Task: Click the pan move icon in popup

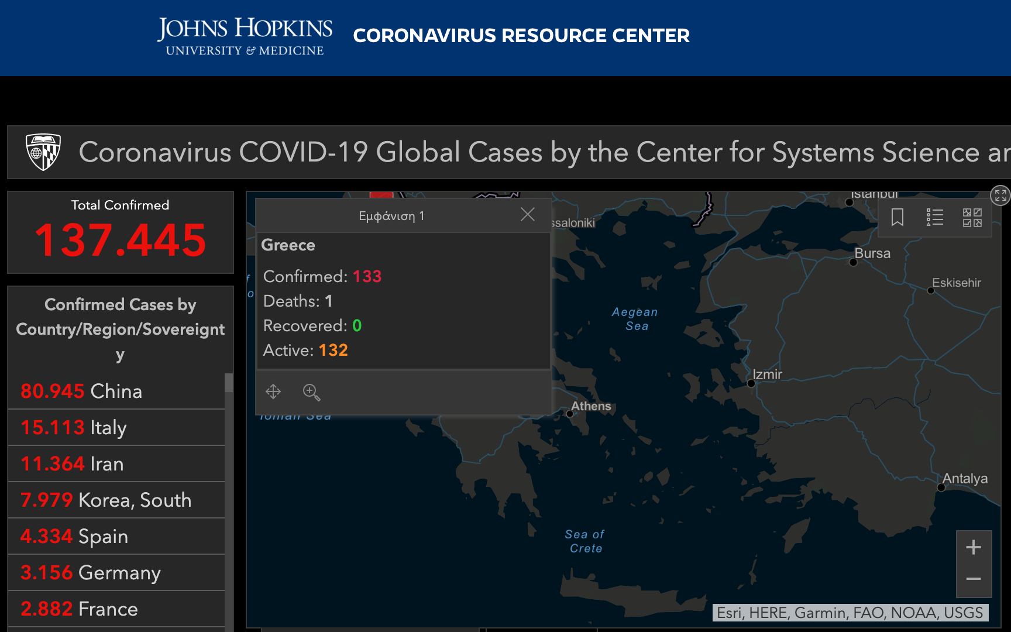Action: (273, 391)
